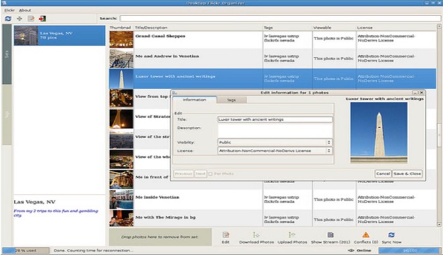The image size is (443, 255).
Task: Expand the License dropdown in edit dialog
Action: (275, 151)
